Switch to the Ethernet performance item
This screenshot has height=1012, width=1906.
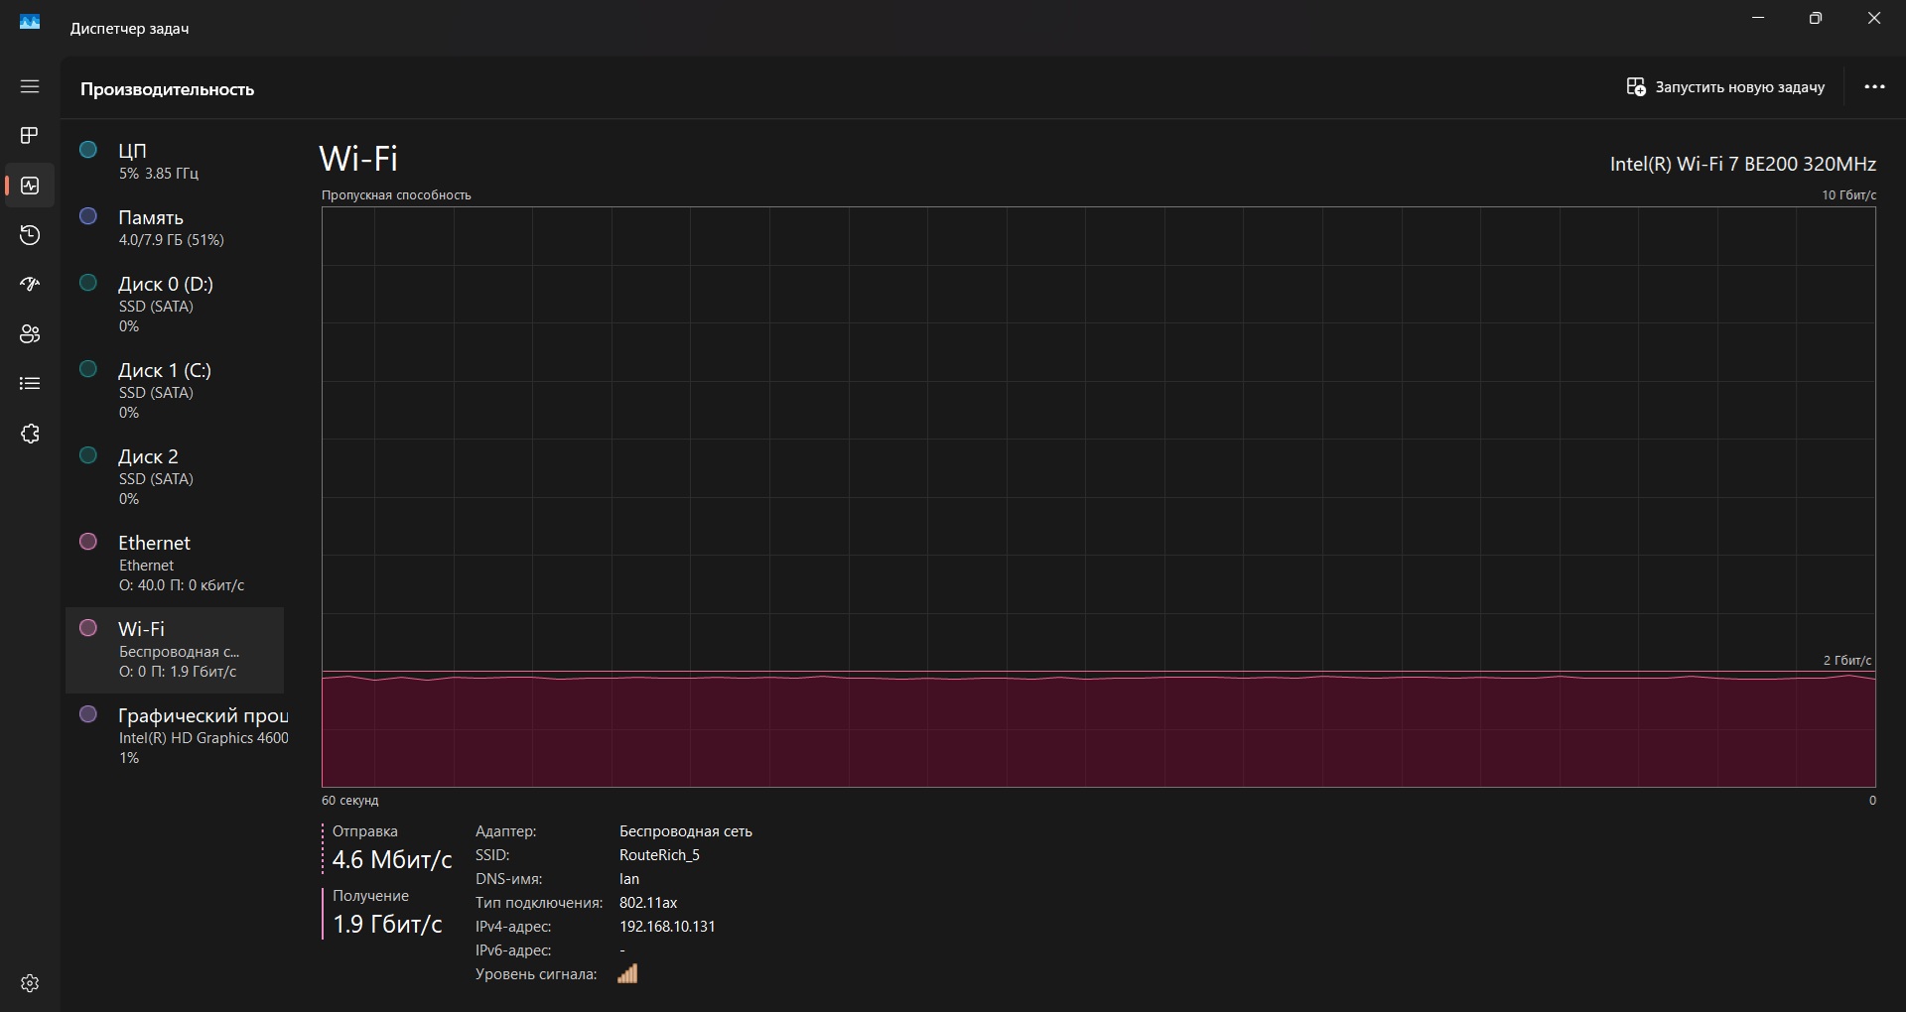(175, 563)
